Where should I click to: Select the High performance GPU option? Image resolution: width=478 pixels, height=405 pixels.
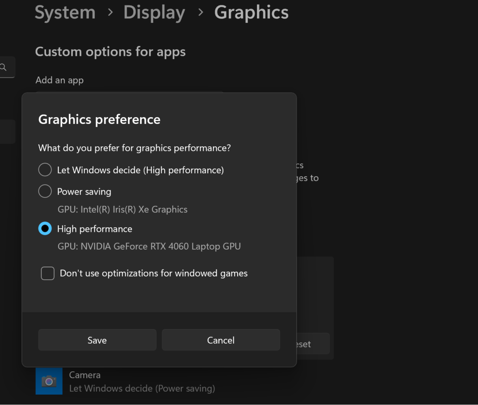(45, 228)
